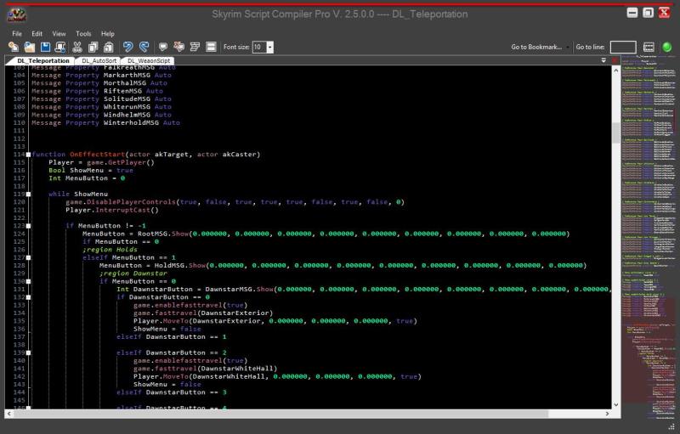Close the active tab with red X
Image resolution: width=680 pixels, height=434 pixels.
[615, 60]
